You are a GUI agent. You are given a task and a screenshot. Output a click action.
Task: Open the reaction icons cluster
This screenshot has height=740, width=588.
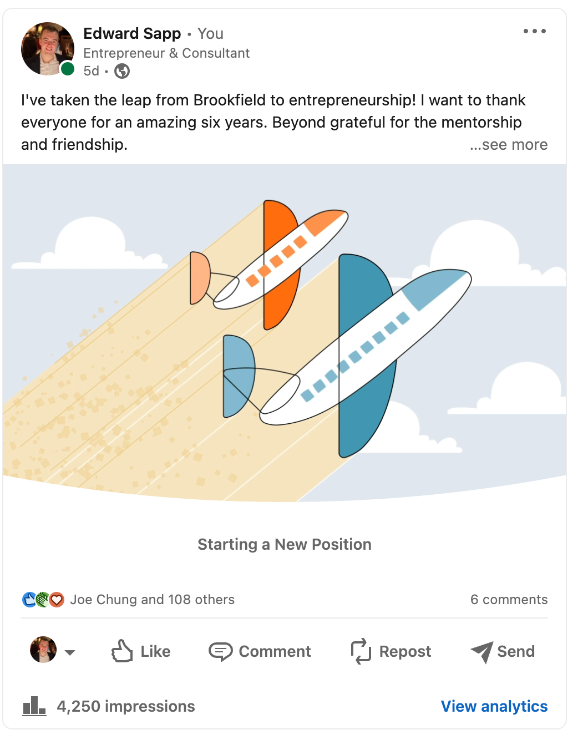pos(43,600)
